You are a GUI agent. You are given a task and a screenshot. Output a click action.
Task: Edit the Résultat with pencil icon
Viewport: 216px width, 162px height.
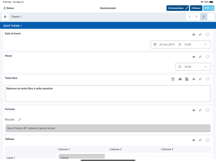click(x=20, y=119)
